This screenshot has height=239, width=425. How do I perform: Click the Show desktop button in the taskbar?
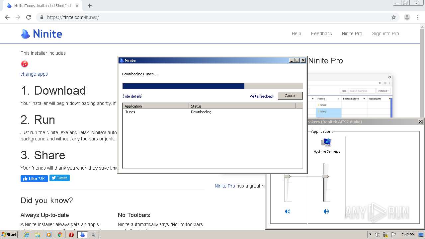(421, 235)
